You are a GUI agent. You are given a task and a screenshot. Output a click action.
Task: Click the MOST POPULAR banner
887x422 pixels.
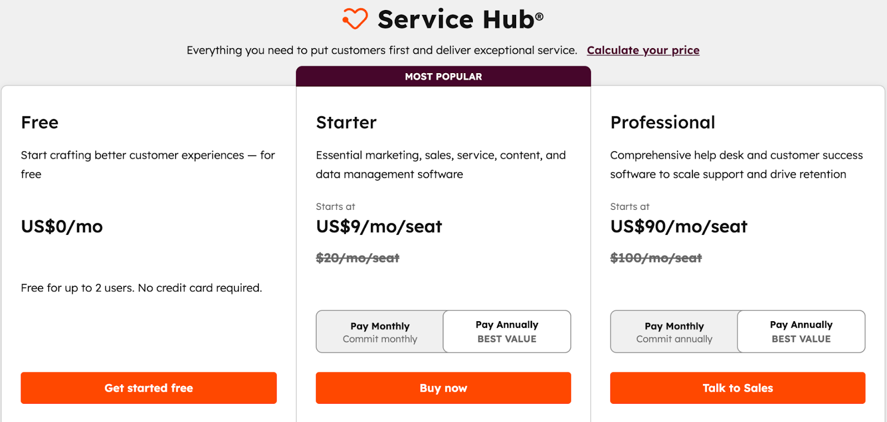(x=443, y=76)
